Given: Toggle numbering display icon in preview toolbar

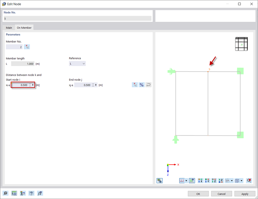Looking at the screenshot, I should [182, 181].
